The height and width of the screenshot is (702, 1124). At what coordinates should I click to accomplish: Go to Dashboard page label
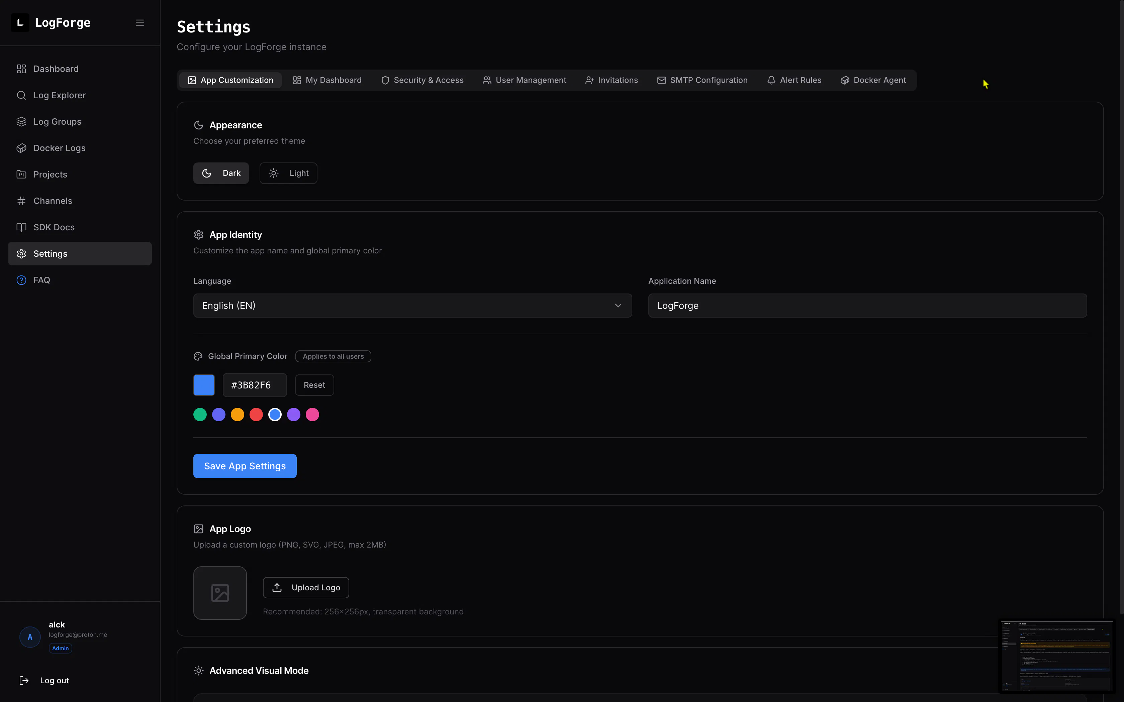pyautogui.click(x=56, y=69)
